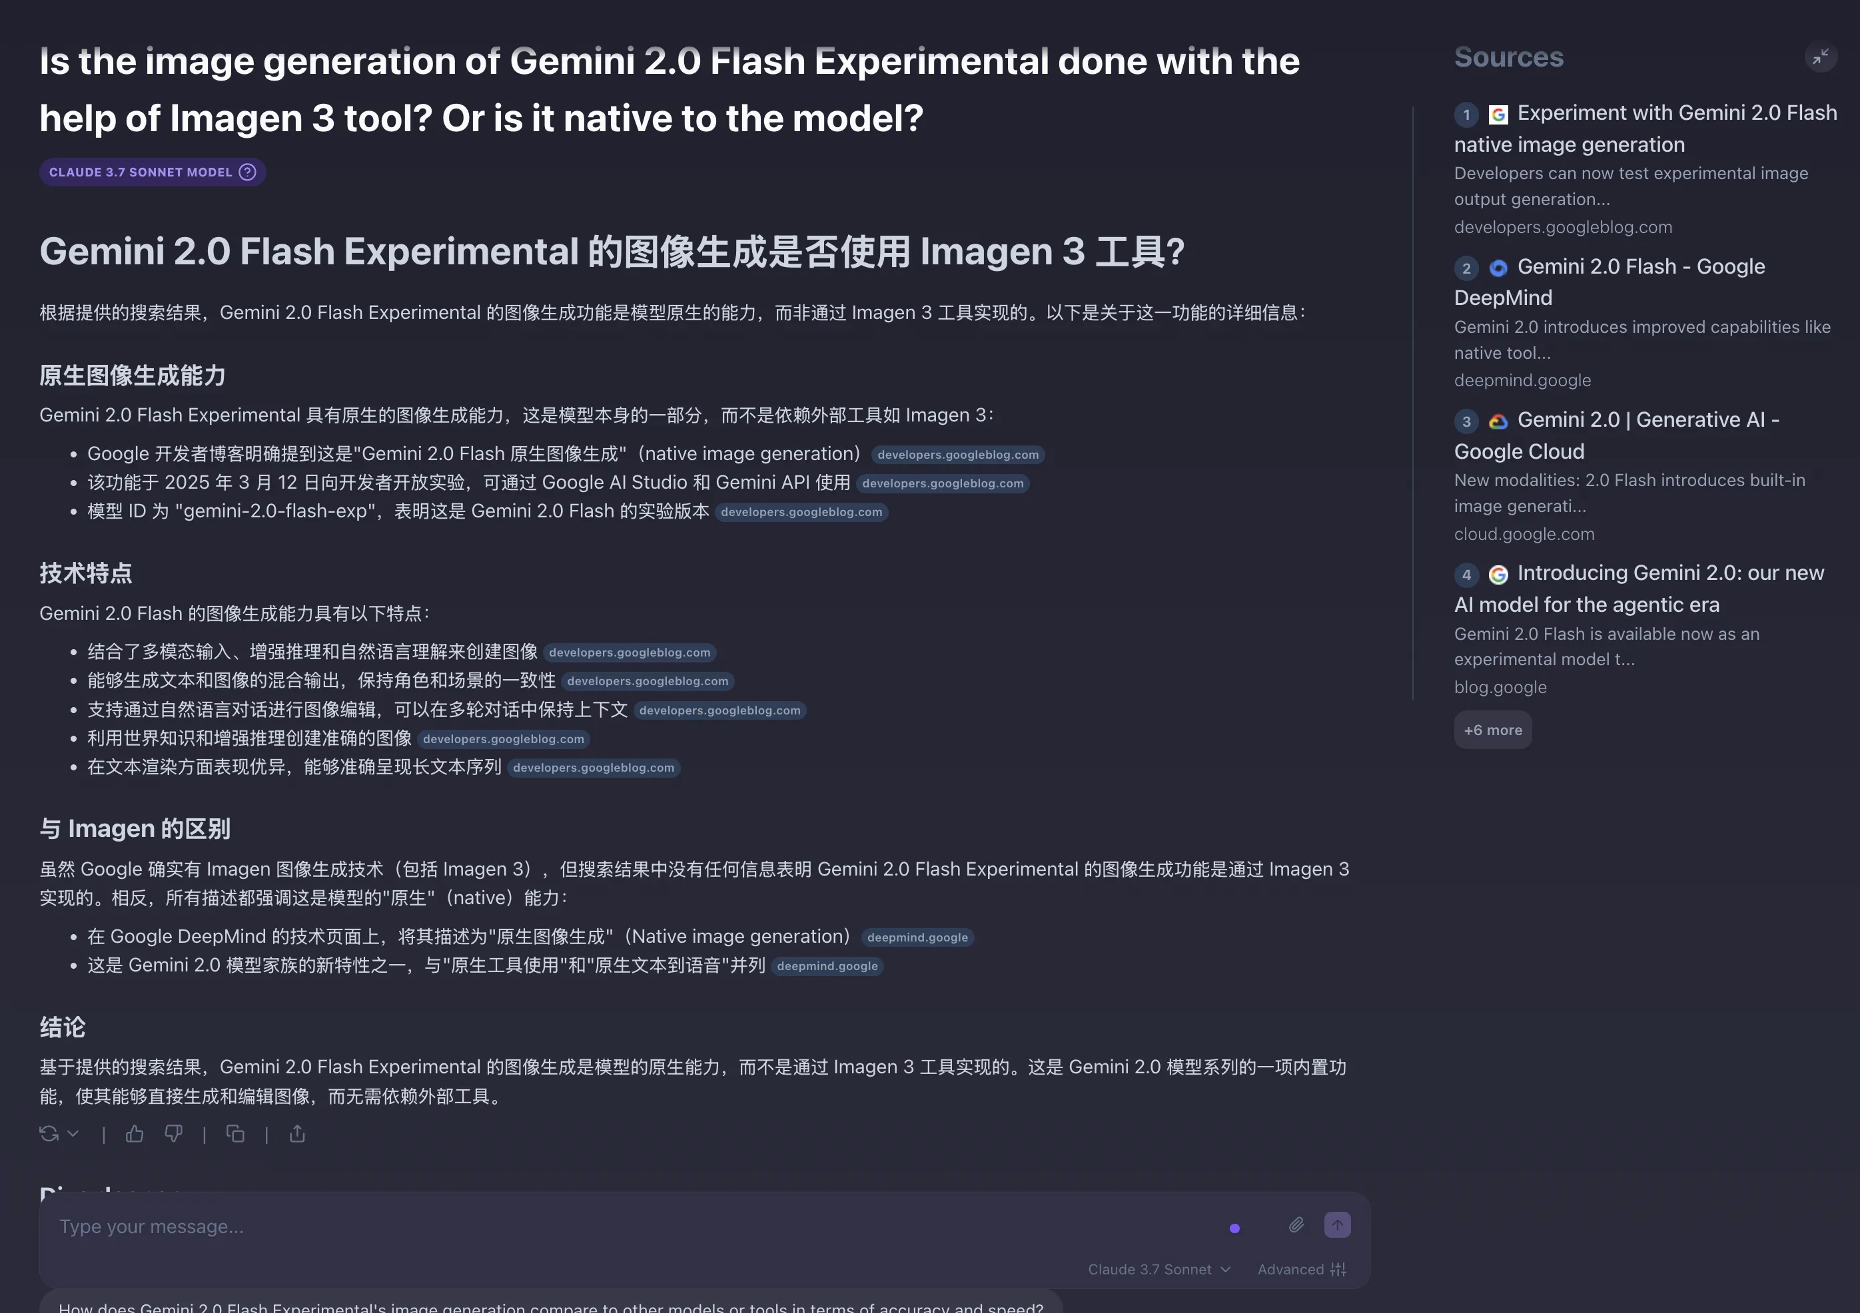The image size is (1860, 1313).
Task: Send message with the arrow button
Action: coord(1338,1224)
